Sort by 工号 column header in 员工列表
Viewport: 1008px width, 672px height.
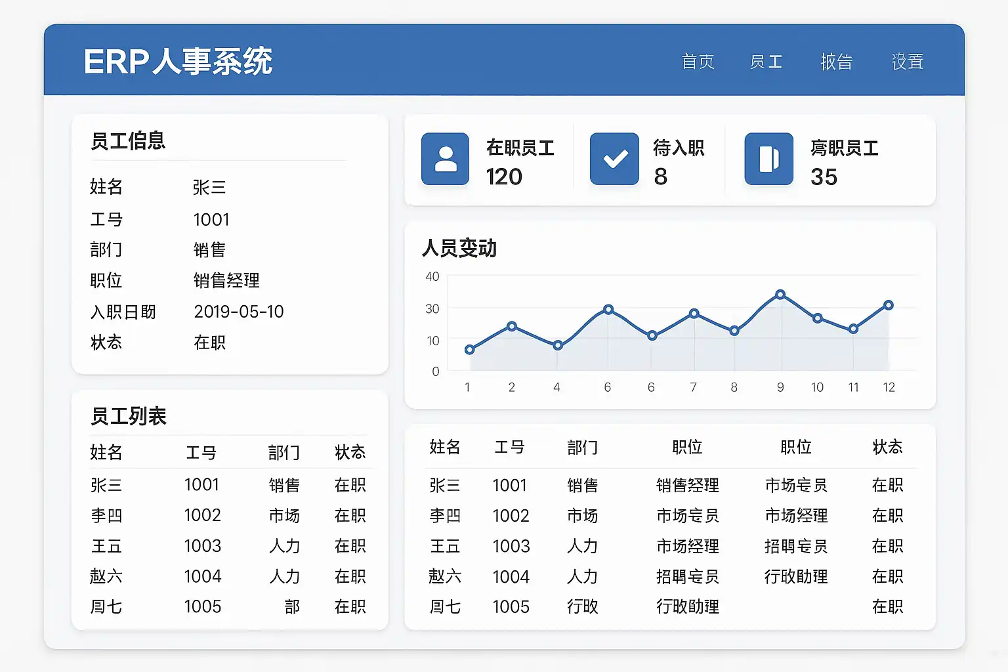(201, 452)
